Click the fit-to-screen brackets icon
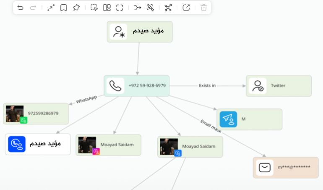 point(120,8)
